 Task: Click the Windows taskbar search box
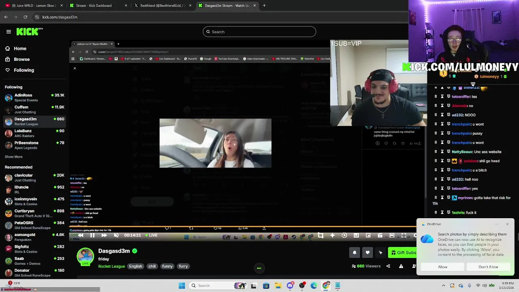coord(219,286)
